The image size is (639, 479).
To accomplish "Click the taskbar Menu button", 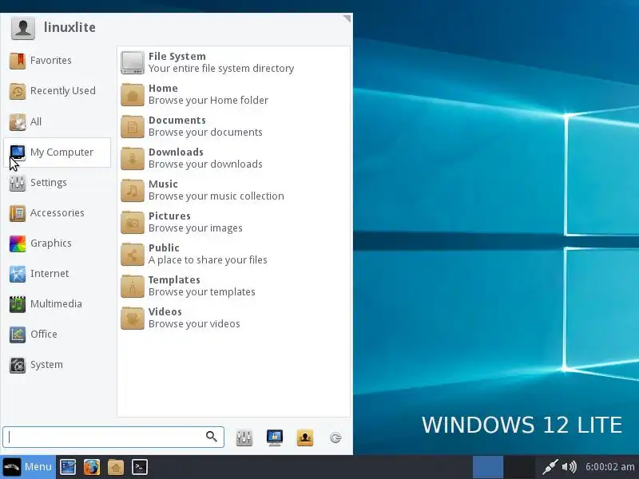I will (28, 467).
